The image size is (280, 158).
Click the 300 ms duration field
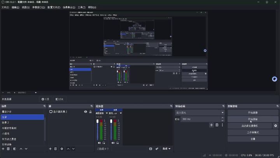[201, 119]
